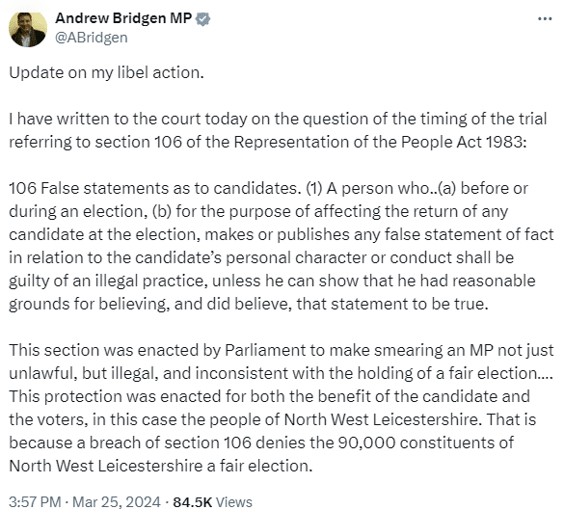Screen dimensions: 564x510
Task: Click the display name Andrew Bridgen MP
Action: [123, 18]
